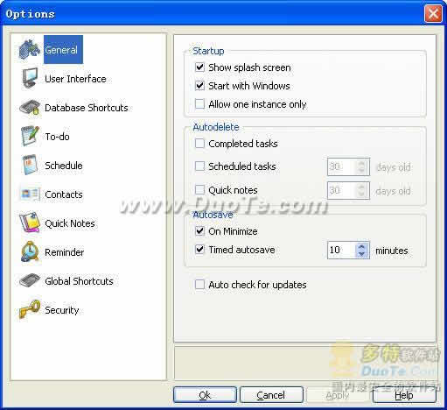
Task: Click the Ok button
Action: tap(205, 395)
